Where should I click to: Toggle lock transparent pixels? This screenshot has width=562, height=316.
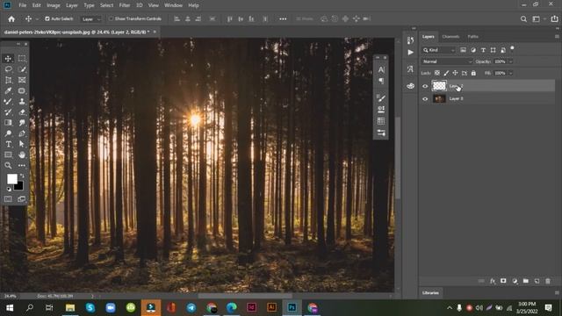[437, 73]
